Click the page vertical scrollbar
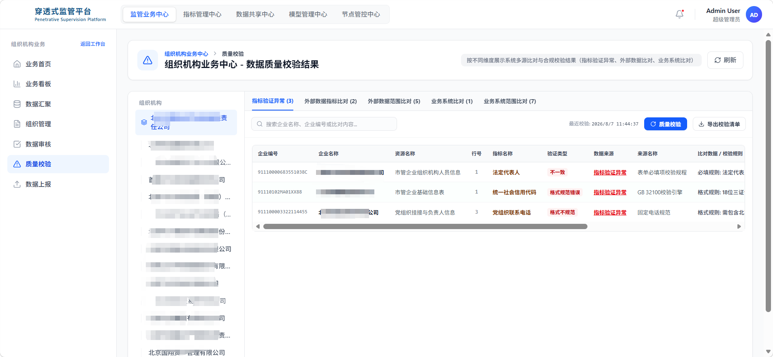773x357 pixels. 768,176
